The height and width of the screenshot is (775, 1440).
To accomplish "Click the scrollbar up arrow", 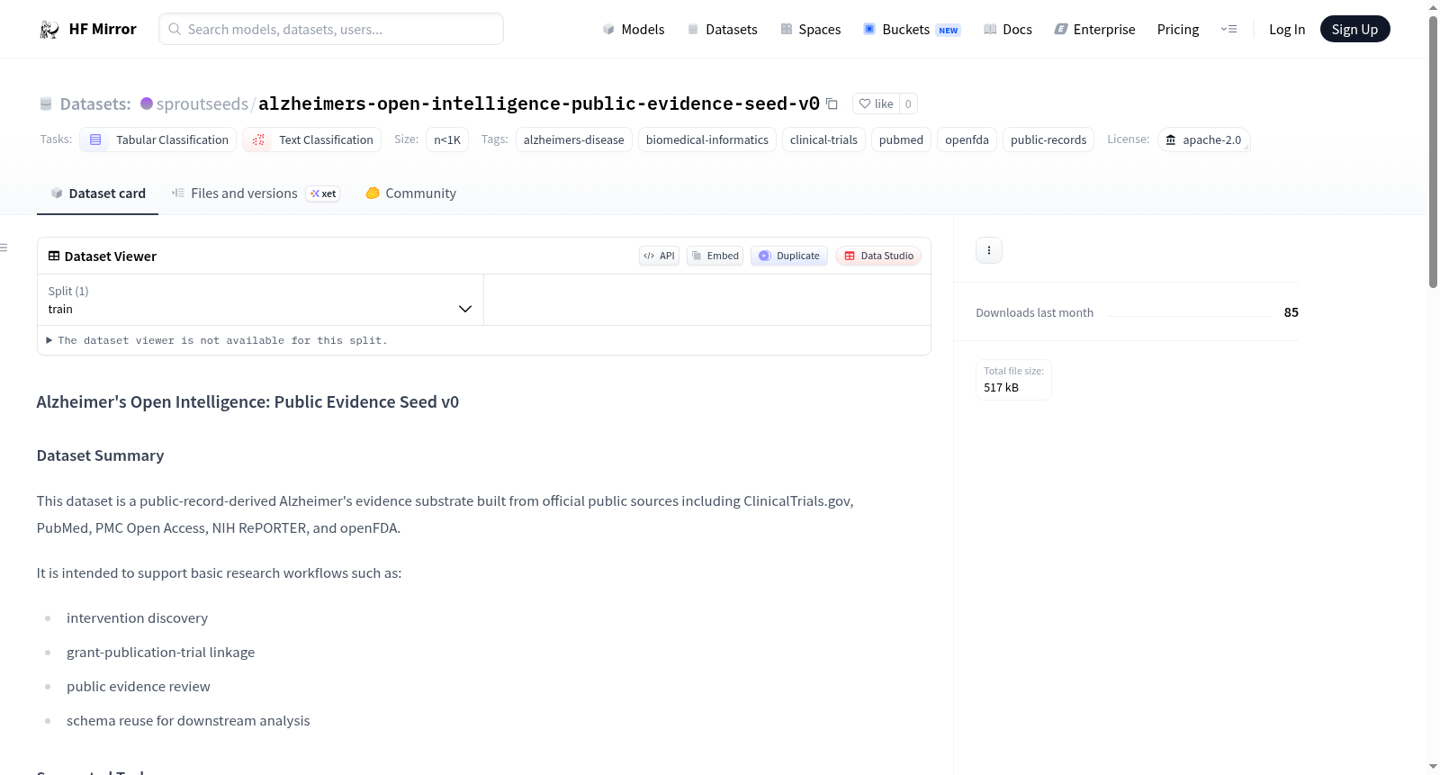I will pyautogui.click(x=1434, y=7).
